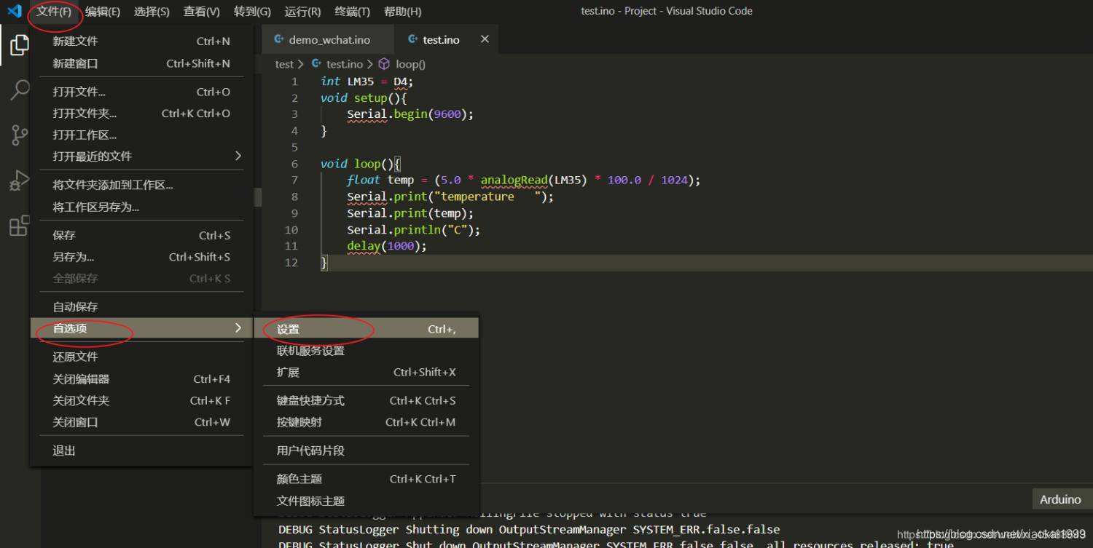Image resolution: width=1093 pixels, height=548 pixels.
Task: Click the loop() symbol icon in breadcrumb
Action: 384,64
